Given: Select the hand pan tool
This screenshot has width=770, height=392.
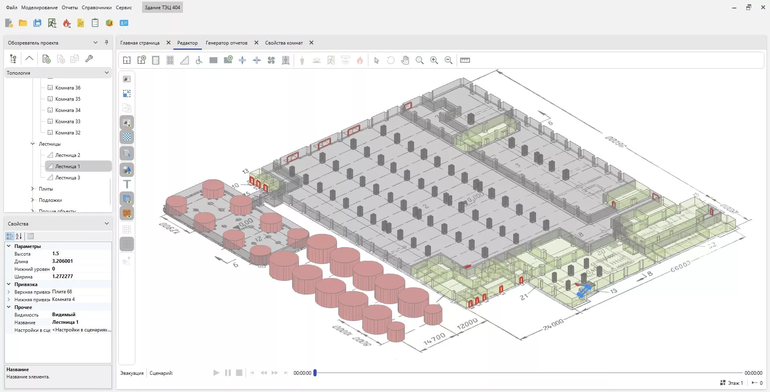Looking at the screenshot, I should click(x=405, y=60).
